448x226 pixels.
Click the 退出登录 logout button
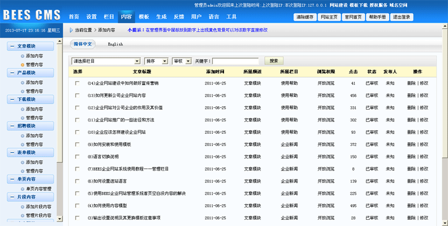tap(402, 17)
